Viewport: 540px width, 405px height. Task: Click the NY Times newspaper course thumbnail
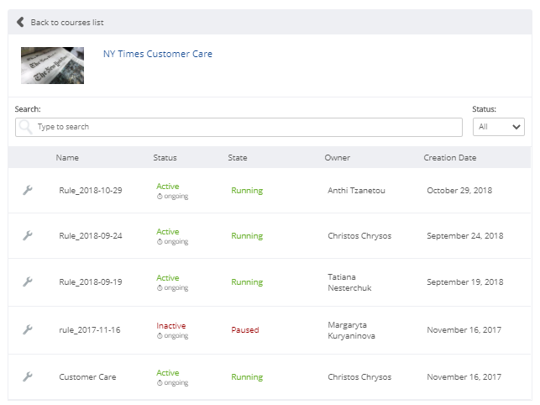point(52,66)
